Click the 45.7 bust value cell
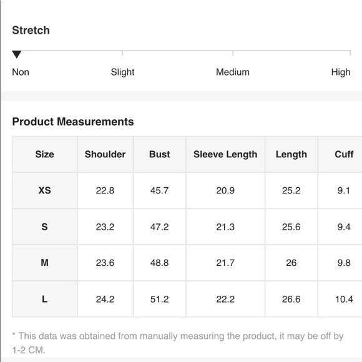The width and height of the screenshot is (362, 362). (160, 190)
